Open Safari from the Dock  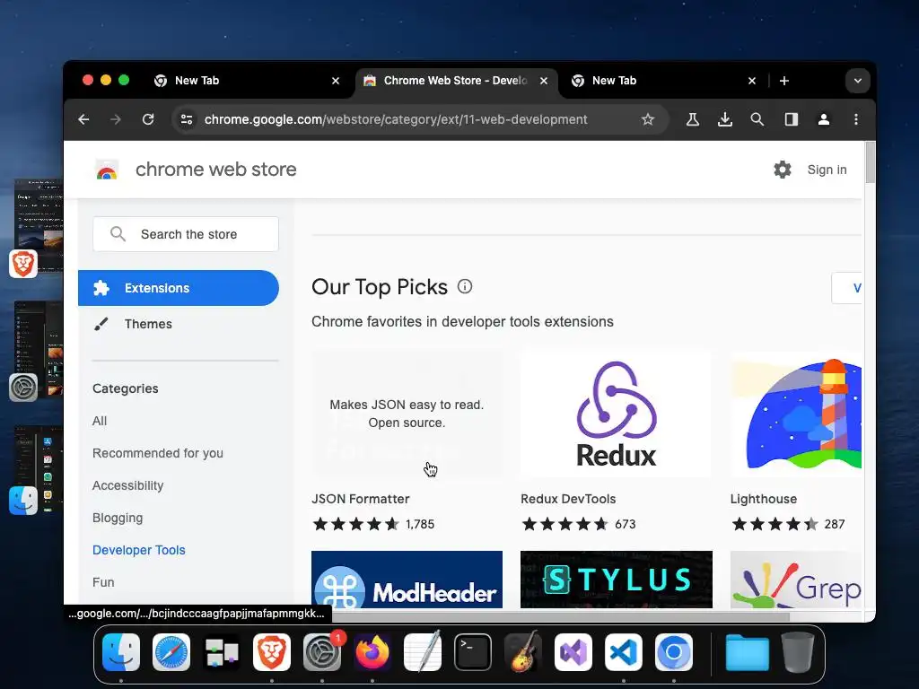pos(171,652)
